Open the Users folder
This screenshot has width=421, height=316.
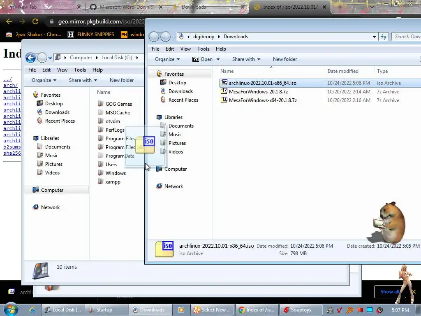(x=111, y=165)
